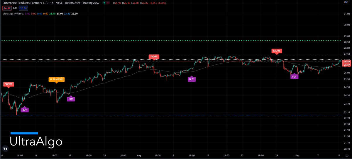Click the ULTRA BEAR signal label
Screen dimensions: 352x159
click(57, 79)
